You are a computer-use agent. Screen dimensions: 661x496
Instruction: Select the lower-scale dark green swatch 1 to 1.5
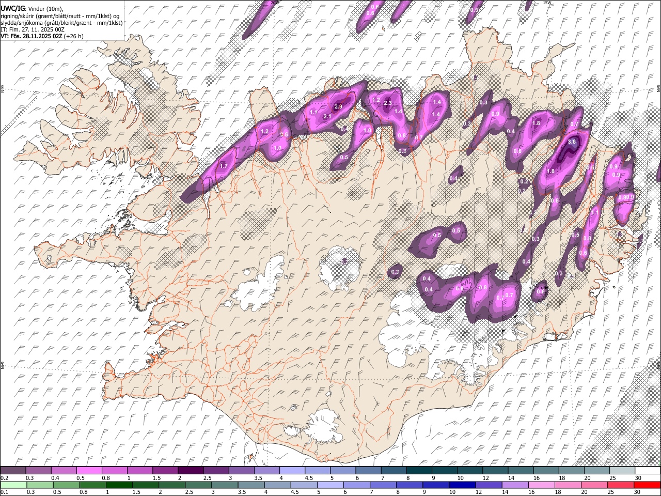(x=119, y=485)
